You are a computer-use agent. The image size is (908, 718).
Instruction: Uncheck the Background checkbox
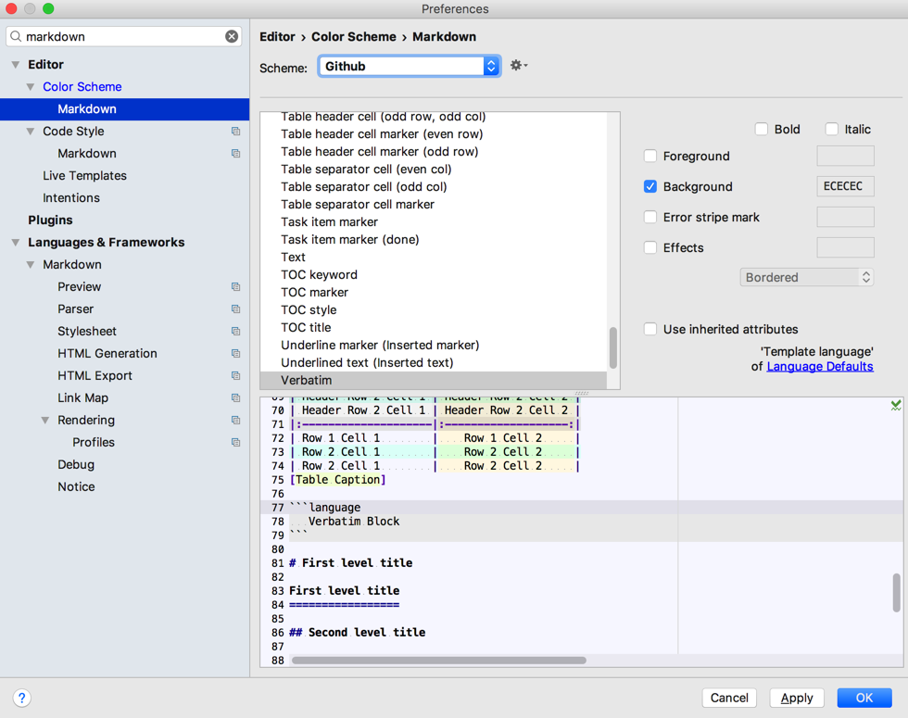[650, 187]
